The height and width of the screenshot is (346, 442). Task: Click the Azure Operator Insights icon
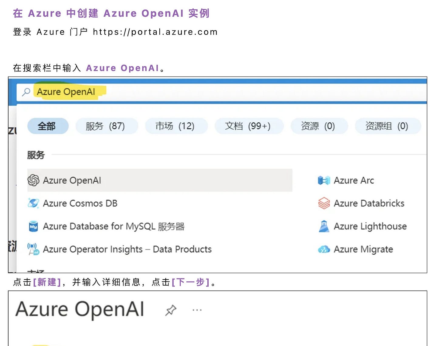tap(33, 249)
